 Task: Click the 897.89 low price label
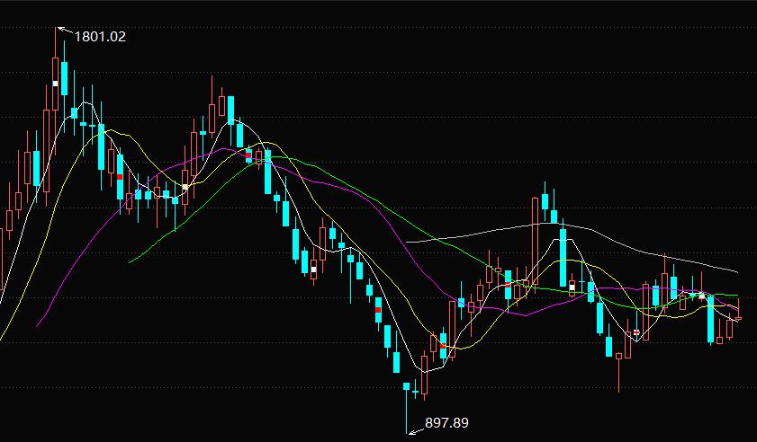coord(446,422)
